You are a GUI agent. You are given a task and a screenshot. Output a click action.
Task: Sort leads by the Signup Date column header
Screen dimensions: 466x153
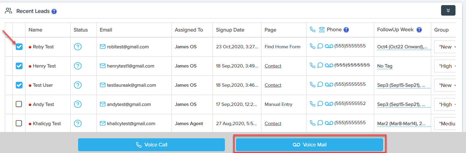(230, 30)
